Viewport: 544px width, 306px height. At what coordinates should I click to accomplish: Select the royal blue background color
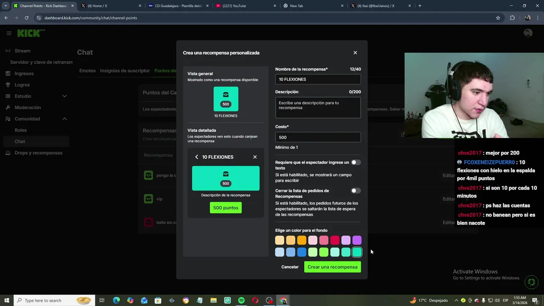[302, 252]
